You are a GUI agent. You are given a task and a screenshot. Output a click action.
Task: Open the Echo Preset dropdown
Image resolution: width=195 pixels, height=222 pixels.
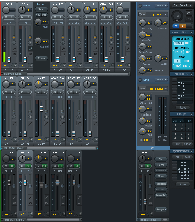coord(161,80)
